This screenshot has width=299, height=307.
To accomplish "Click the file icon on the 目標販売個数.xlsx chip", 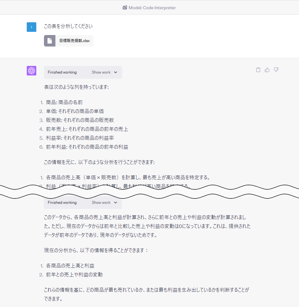I will pos(50,41).
